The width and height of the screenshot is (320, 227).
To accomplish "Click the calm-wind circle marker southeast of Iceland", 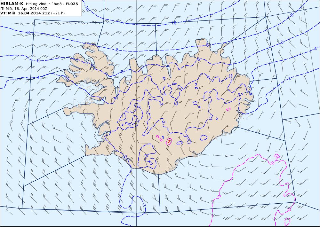I will pos(258,131).
